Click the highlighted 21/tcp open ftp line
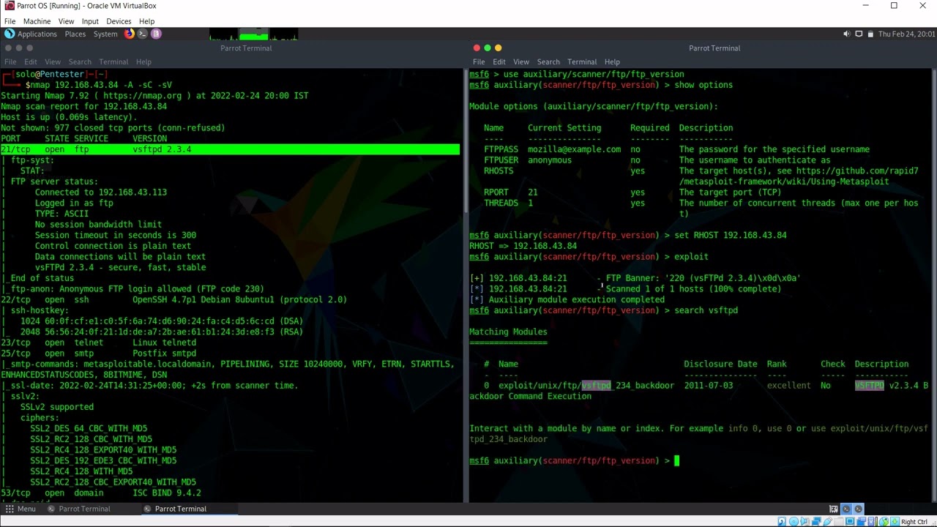This screenshot has height=527, width=937. [x=230, y=149]
